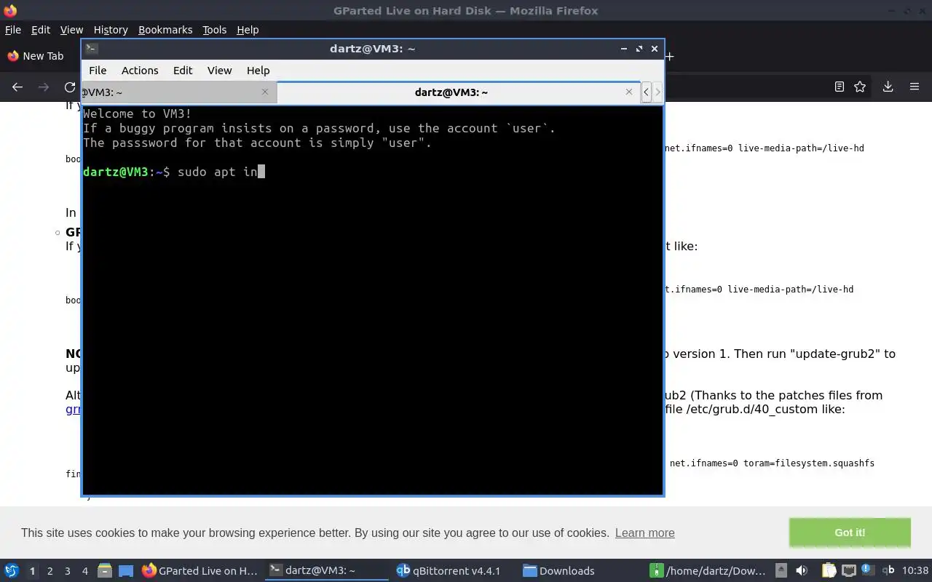Click the terminal command prompt line
932x582 pixels.
[174, 172]
